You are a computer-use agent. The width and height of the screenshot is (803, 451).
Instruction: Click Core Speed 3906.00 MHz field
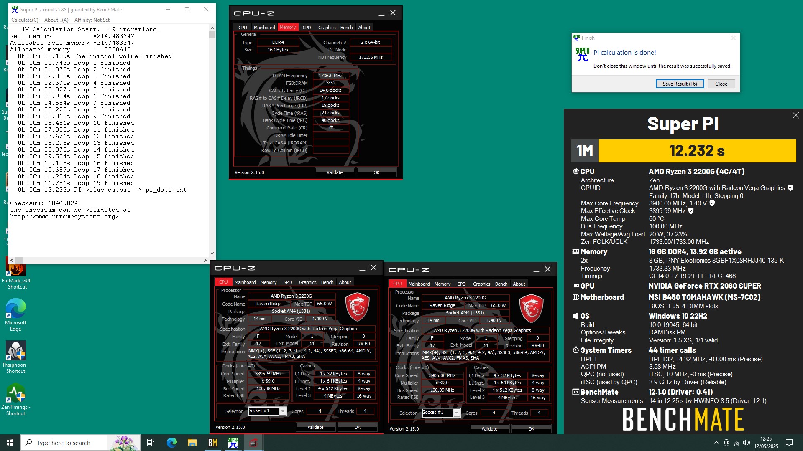tap(442, 375)
